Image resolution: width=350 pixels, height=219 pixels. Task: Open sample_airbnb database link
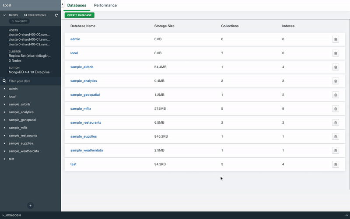coord(82,67)
